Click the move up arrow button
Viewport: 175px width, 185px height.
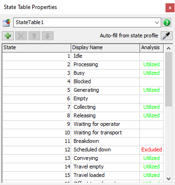pyautogui.click(x=34, y=35)
